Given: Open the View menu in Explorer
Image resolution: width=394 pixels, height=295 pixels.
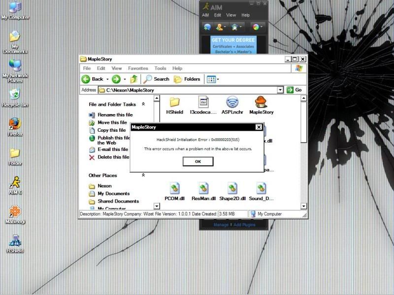Looking at the screenshot, I should 117,68.
